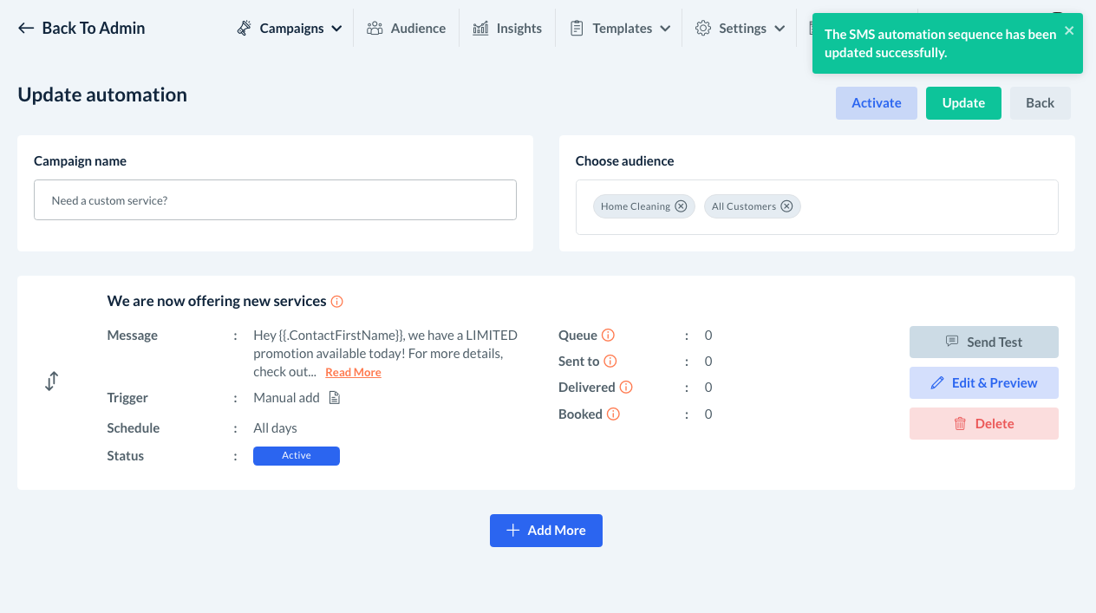The height and width of the screenshot is (613, 1096).
Task: Open the document icon next to Manual add
Action: tap(334, 398)
